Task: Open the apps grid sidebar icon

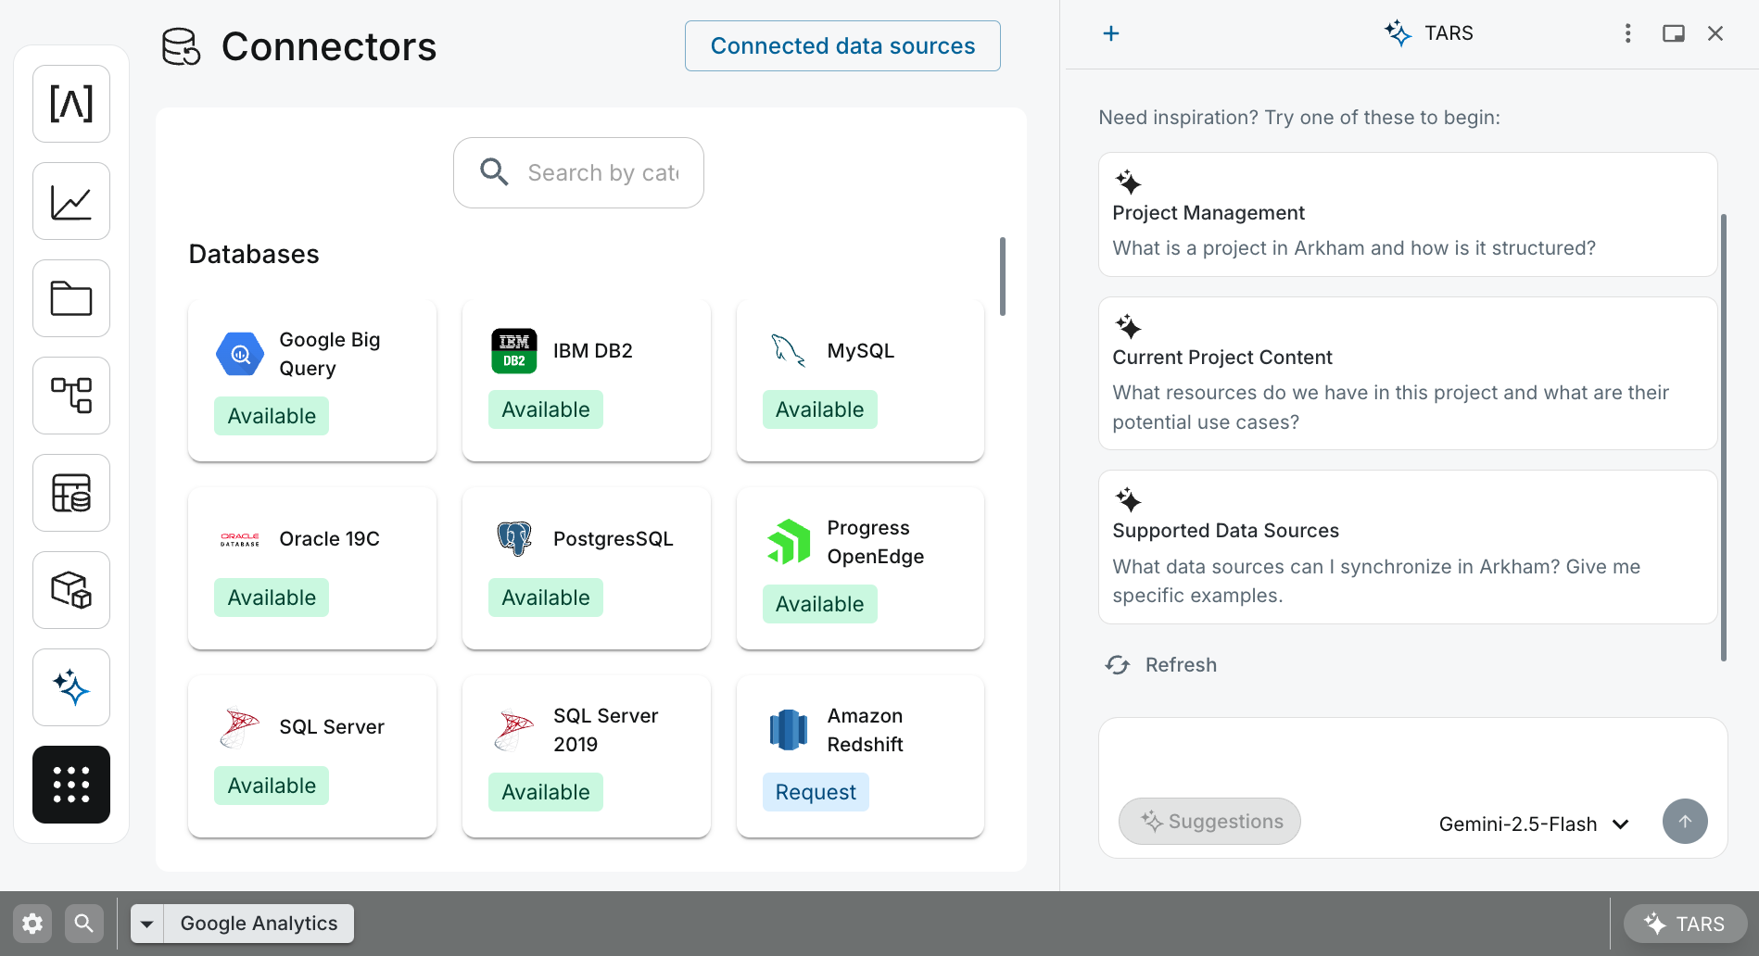Action: pos(71,785)
